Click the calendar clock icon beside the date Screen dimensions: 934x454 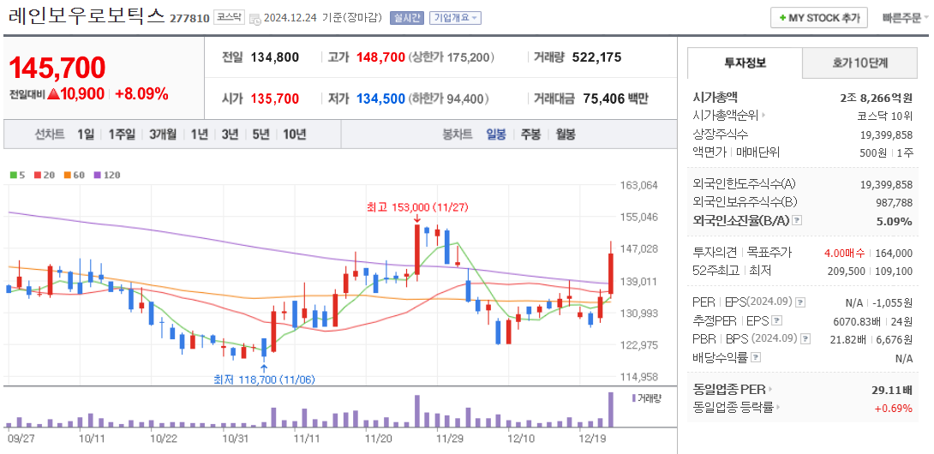(x=254, y=19)
